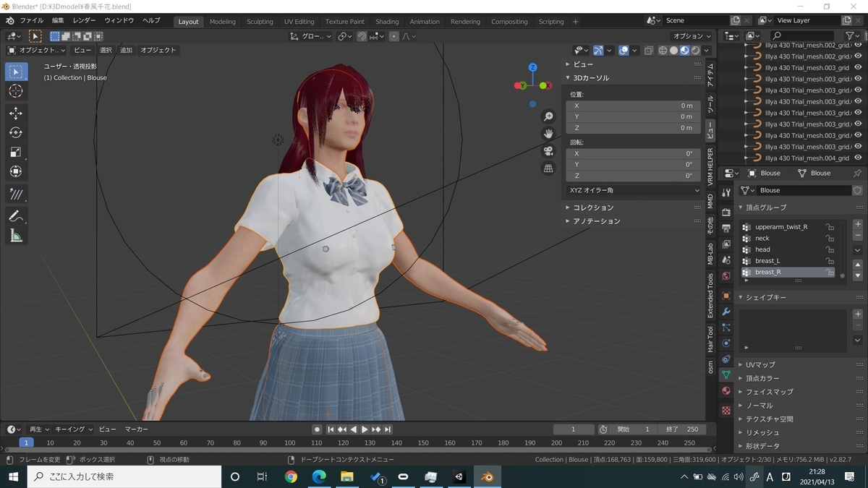Open the Tool properties tab (wrench and screwdriver)
Image resolution: width=868 pixels, height=488 pixels.
coord(726,193)
